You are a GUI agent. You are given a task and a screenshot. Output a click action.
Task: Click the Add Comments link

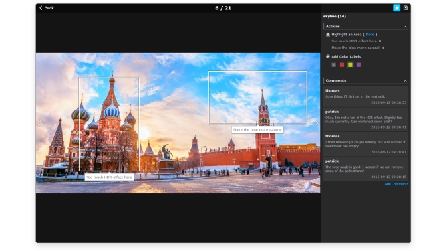396,184
